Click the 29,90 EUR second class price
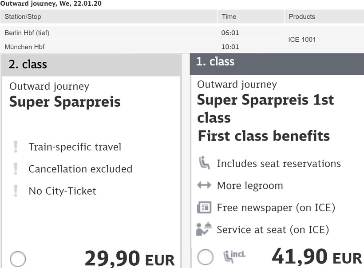 click(129, 259)
